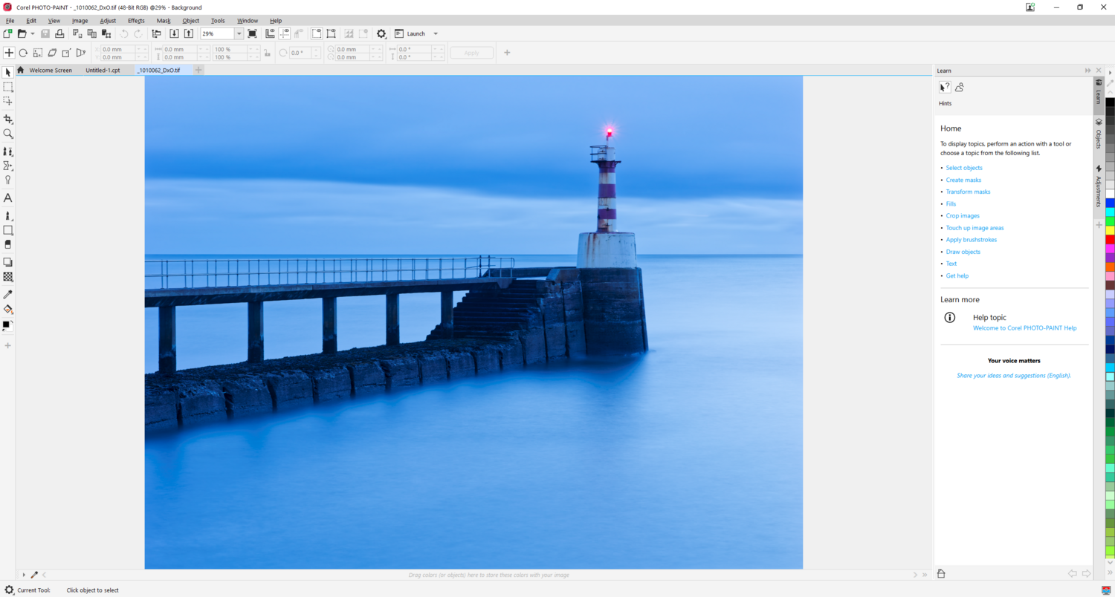The width and height of the screenshot is (1115, 597).
Task: Click the Full-screen preview icon
Action: [252, 33]
